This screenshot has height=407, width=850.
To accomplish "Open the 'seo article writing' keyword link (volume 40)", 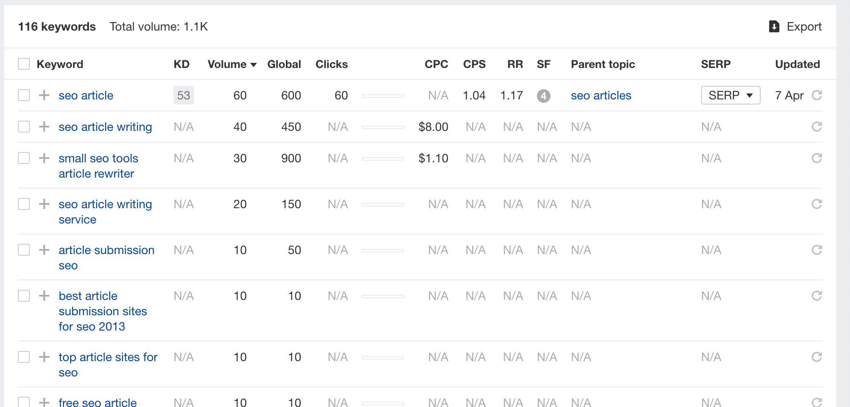I will 105,127.
